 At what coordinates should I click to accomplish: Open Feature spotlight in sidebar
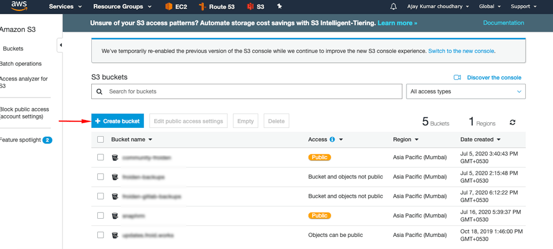pos(20,140)
